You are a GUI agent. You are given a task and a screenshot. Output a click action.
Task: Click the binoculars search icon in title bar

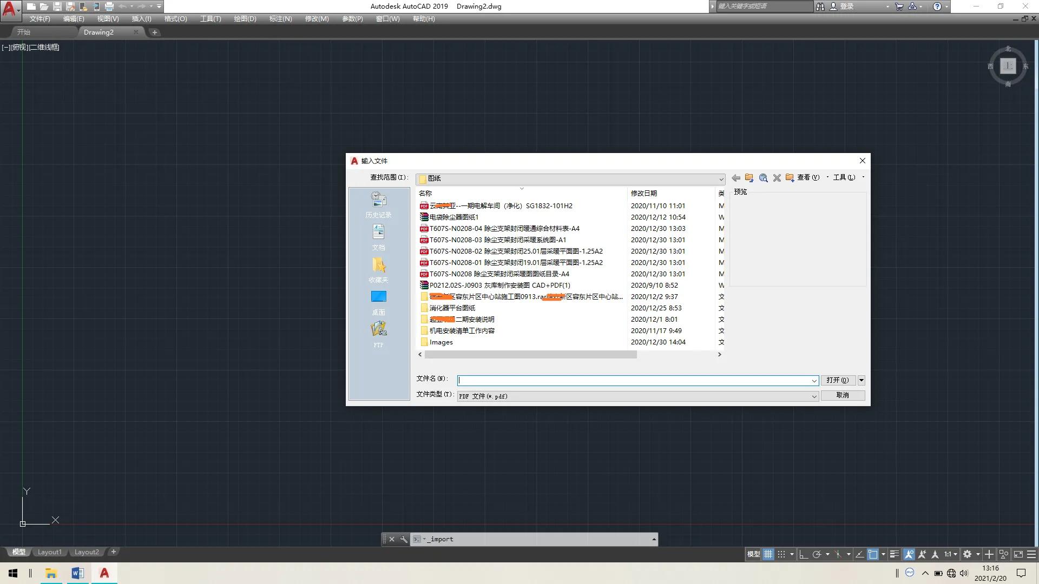point(820,6)
